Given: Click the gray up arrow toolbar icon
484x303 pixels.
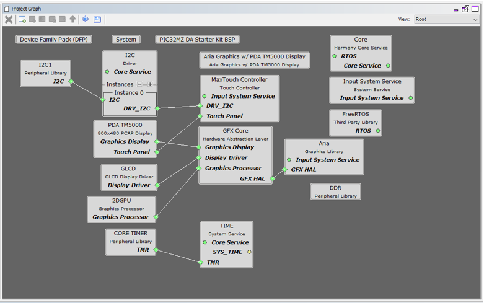Looking at the screenshot, I should [73, 19].
